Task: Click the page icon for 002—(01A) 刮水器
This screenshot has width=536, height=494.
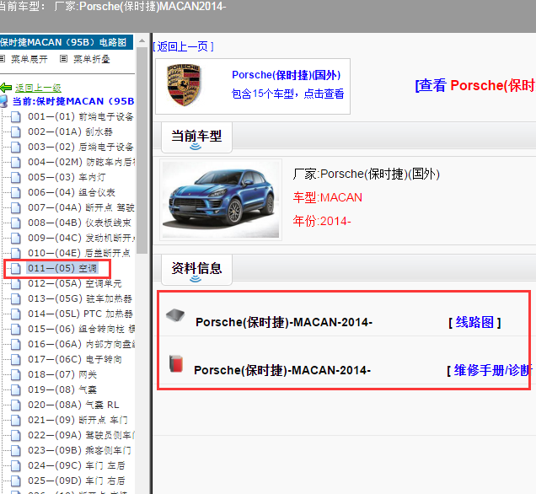Action: pyautogui.click(x=16, y=132)
